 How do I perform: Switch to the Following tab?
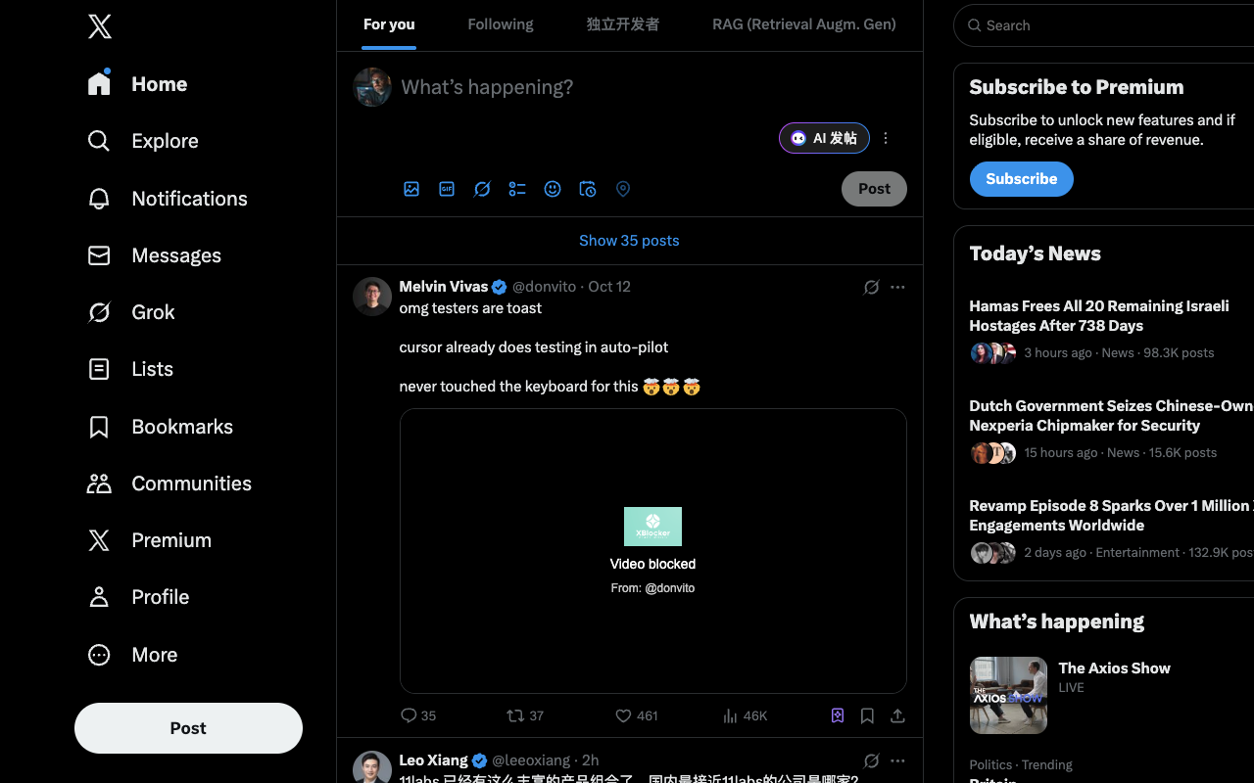pyautogui.click(x=501, y=24)
